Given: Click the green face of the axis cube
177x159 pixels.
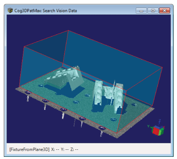Looking at the screenshot, I should coord(161,131).
